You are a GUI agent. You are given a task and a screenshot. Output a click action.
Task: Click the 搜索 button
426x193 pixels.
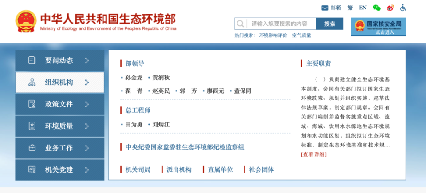coord(330,24)
